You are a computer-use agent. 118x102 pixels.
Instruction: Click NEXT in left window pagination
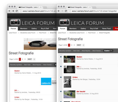pyautogui.click(x=30, y=59)
